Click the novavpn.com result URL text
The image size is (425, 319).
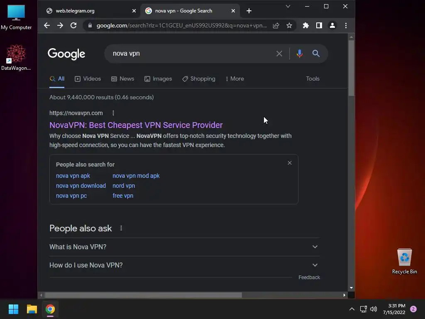(76, 113)
